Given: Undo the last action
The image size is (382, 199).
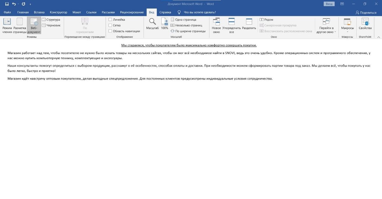Looking at the screenshot, I should (x=14, y=4).
